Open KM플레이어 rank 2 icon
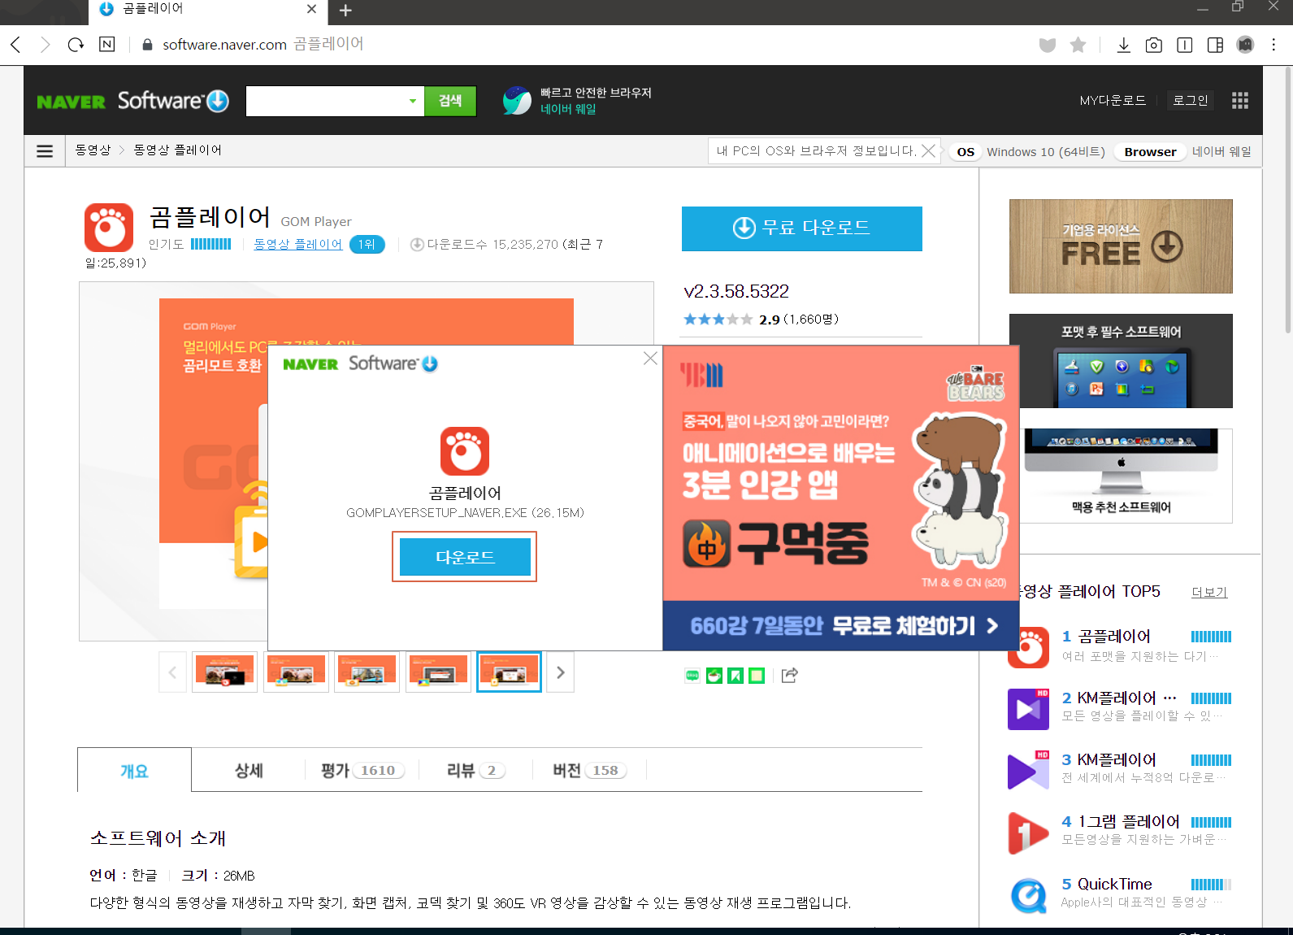1293x935 pixels. (x=1028, y=709)
